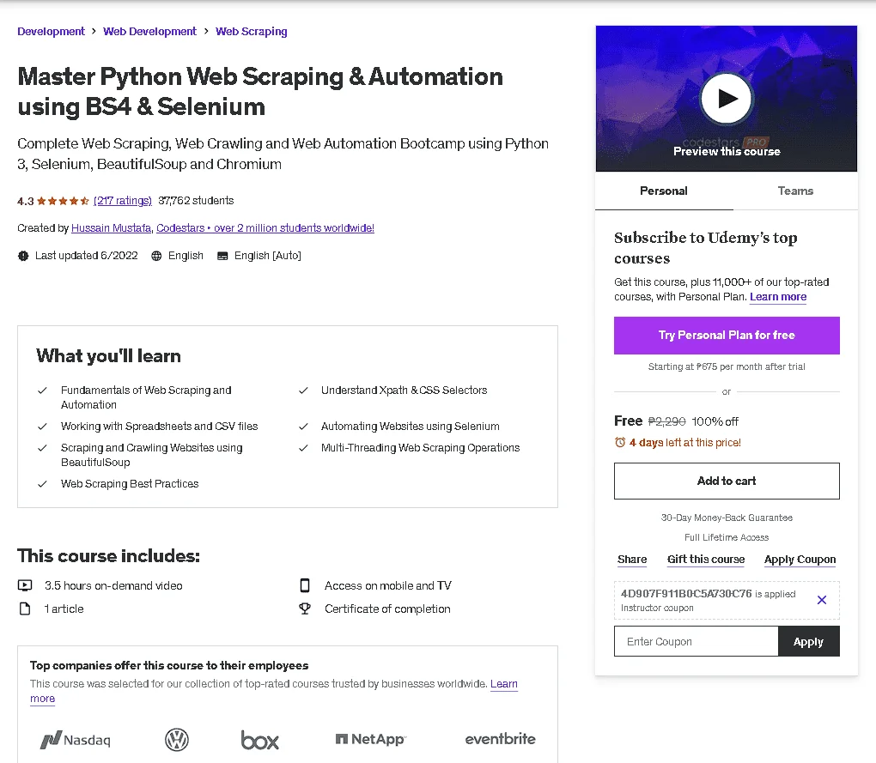Screen dimensions: 876x763
Task: Open the Web Development breadcrumb
Action: (149, 31)
